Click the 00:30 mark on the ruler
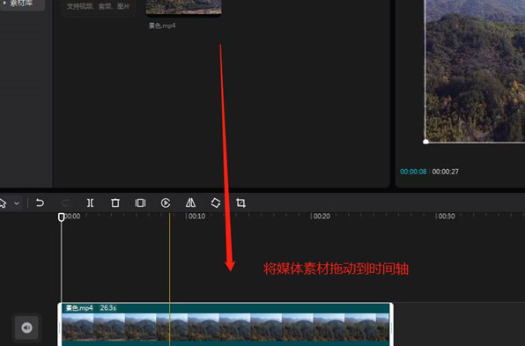This screenshot has width=525, height=346. (x=447, y=217)
